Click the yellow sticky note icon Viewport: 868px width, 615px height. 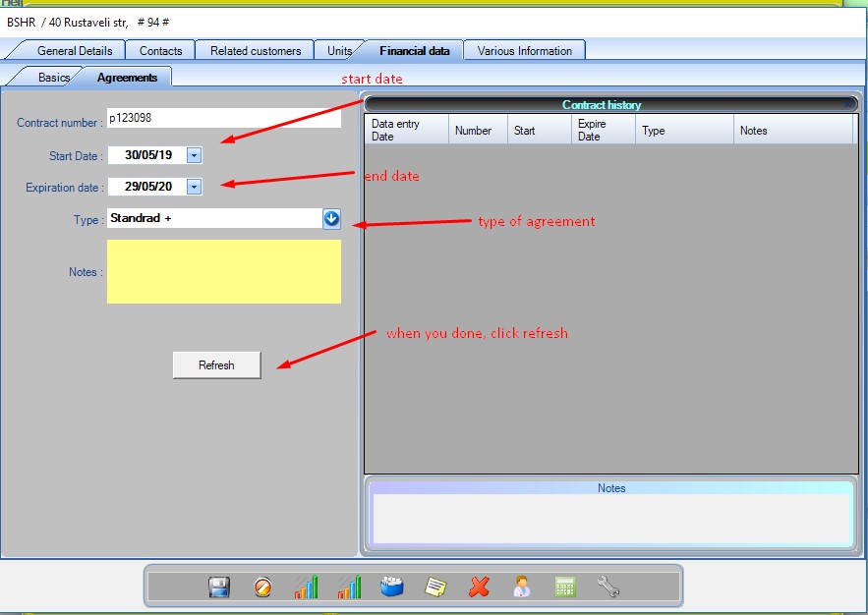point(435,587)
